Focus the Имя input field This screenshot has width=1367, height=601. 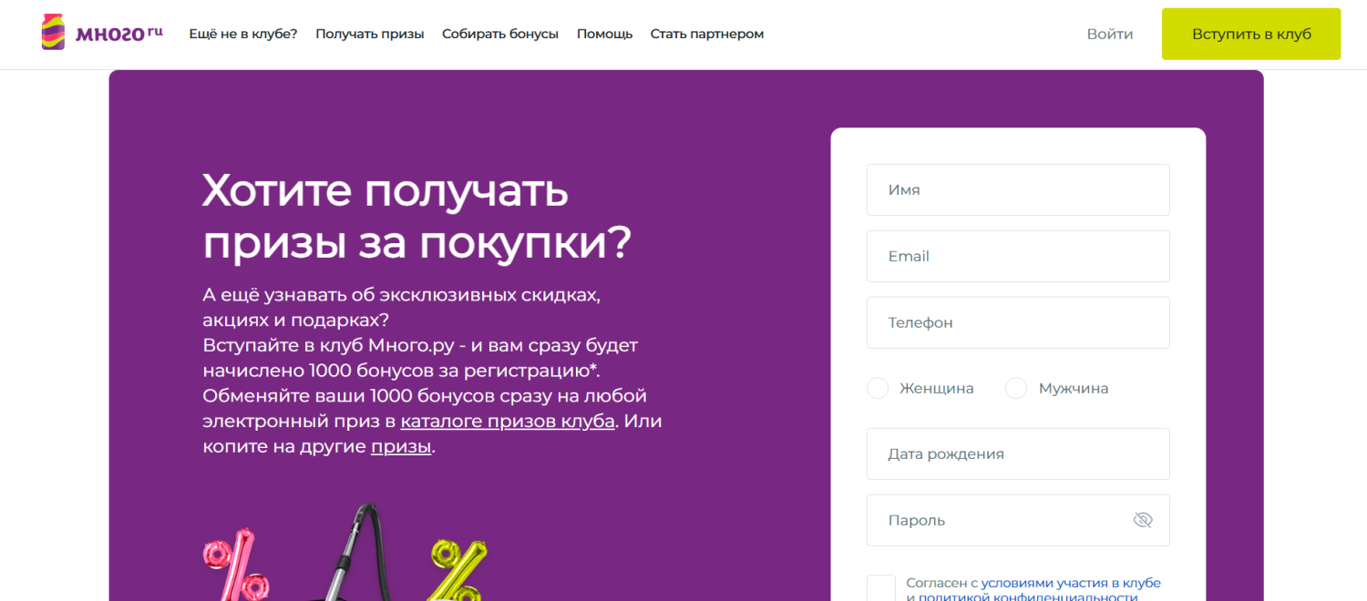[x=1017, y=190]
